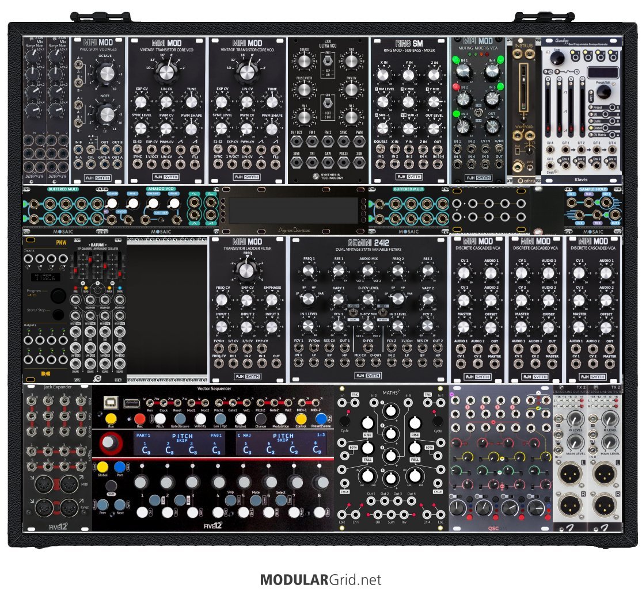Click the black Shift button on Vector Sequencer

pos(111,486)
